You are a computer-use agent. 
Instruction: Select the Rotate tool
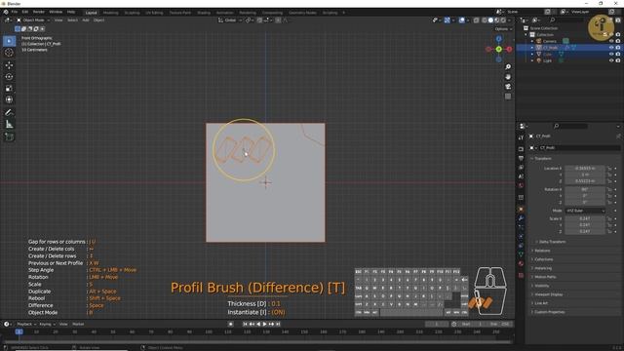[x=9, y=76]
